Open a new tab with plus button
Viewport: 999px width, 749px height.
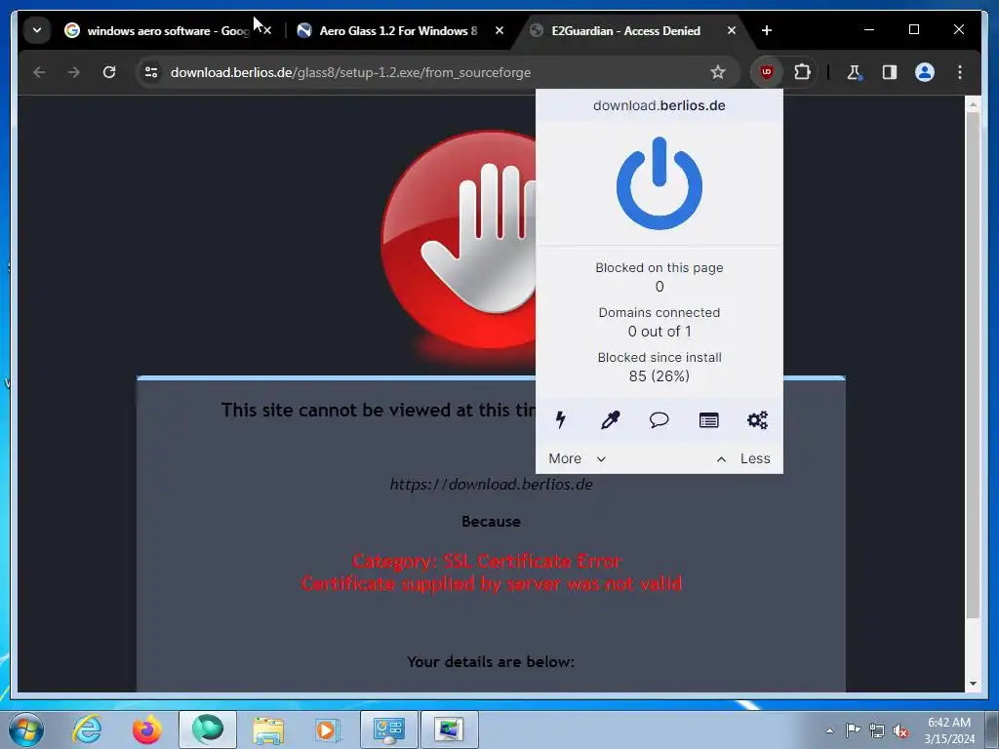click(767, 30)
